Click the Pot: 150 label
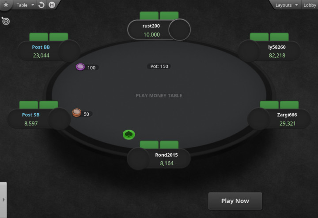This screenshot has height=218, width=318. tap(159, 67)
